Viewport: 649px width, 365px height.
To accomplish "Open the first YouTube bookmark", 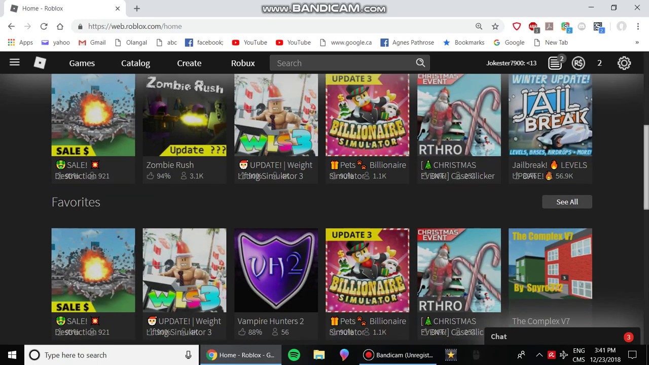I will point(249,43).
